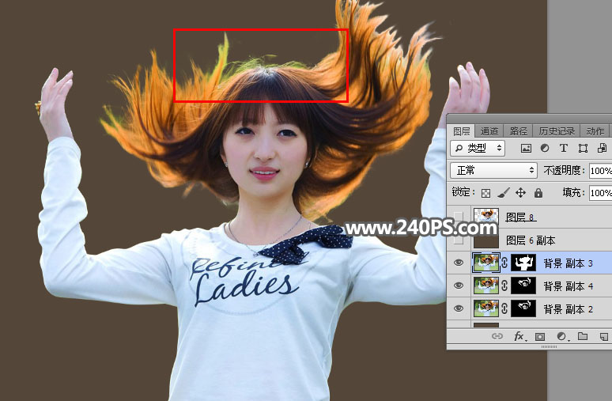Open the 正常 blend mode dropdown

click(x=493, y=171)
